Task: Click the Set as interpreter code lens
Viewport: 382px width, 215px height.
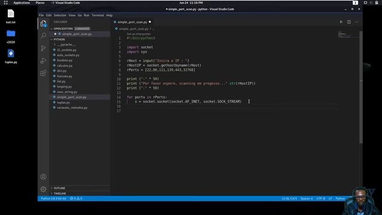Action: point(138,34)
